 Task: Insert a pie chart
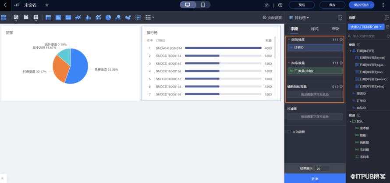(108, 18)
